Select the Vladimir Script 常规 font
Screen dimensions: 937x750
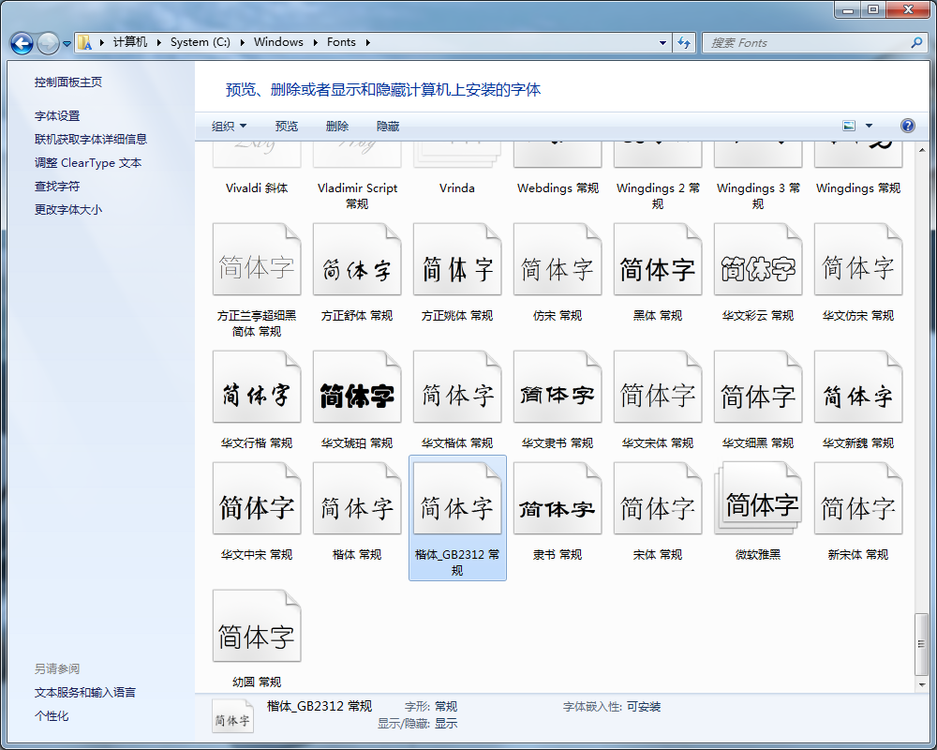[357, 177]
